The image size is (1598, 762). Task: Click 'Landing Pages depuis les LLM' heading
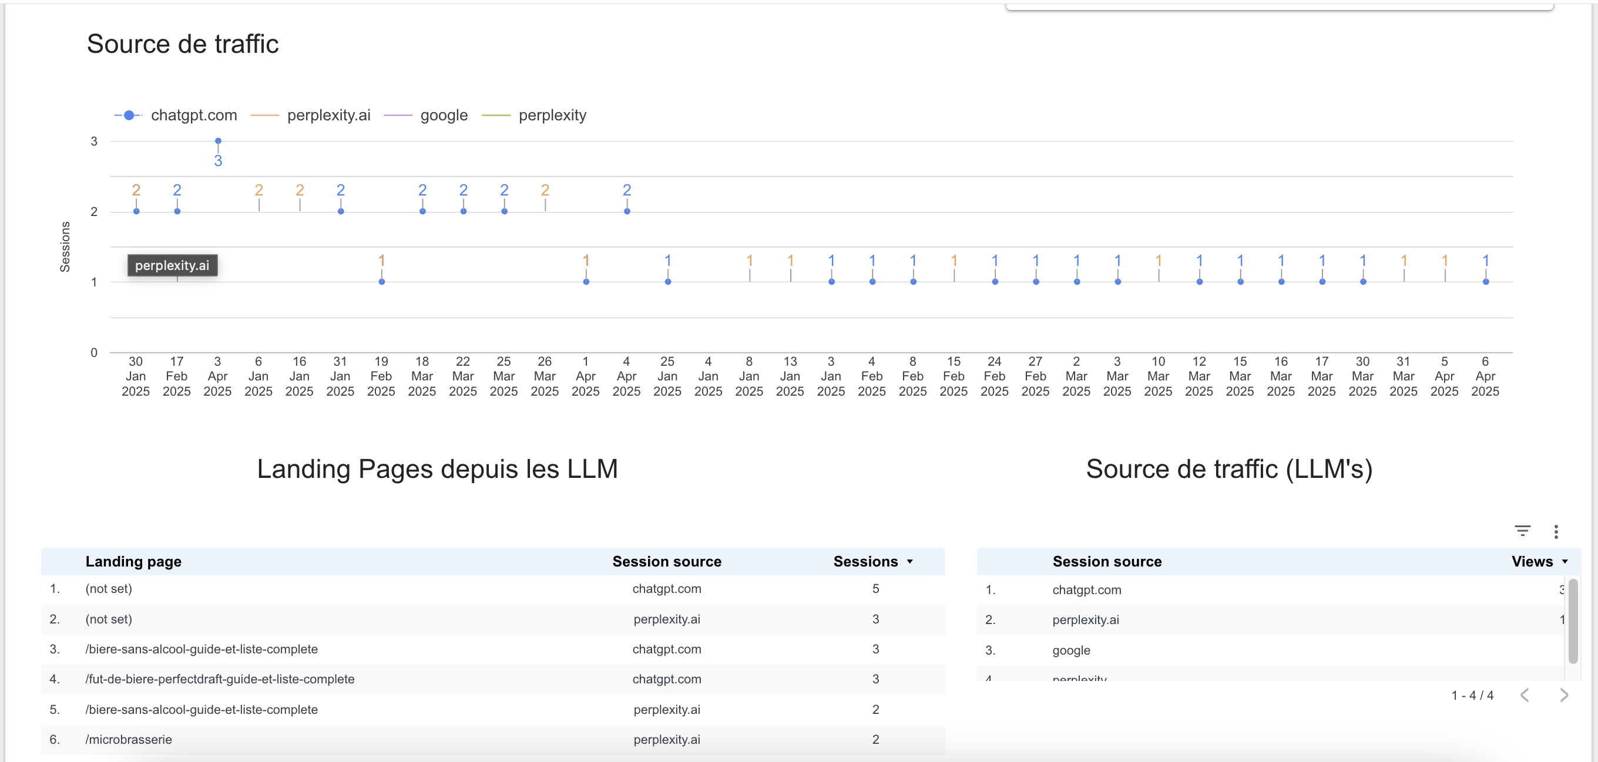point(437,468)
